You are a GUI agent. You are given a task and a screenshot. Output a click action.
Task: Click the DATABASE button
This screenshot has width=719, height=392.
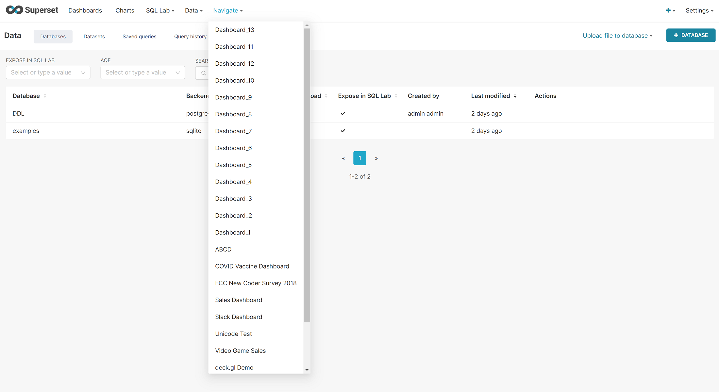691,35
